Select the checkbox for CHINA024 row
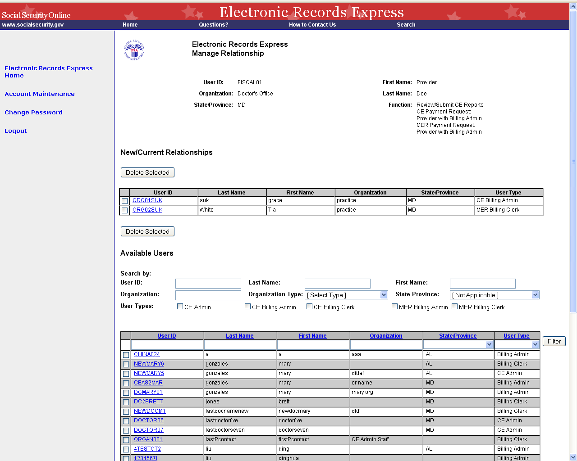Screen dimensions: 577x461 (126, 355)
